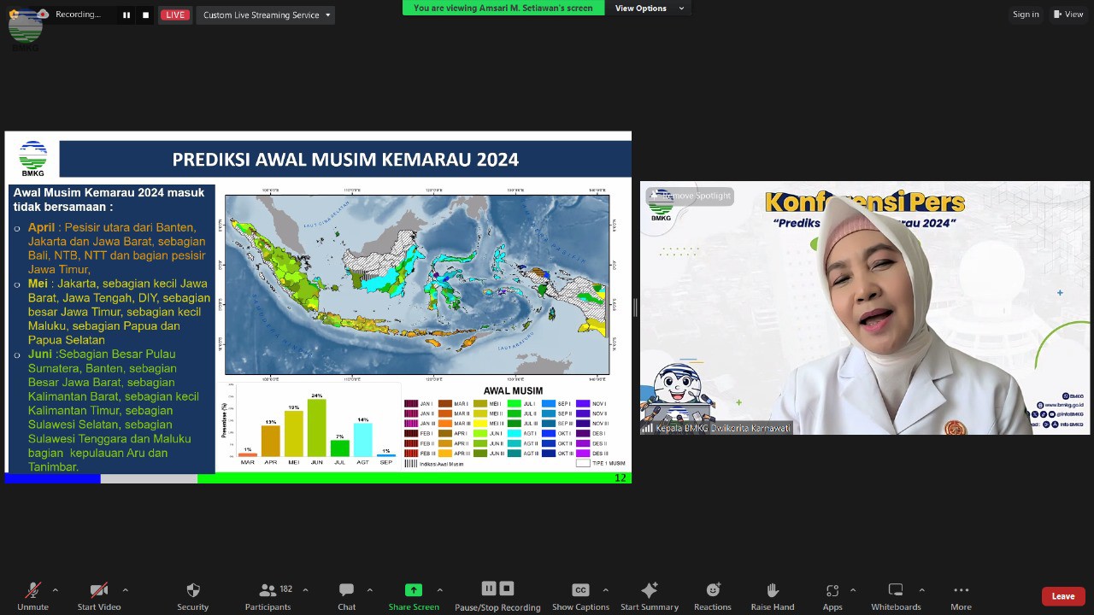
Task: Expand the View Options dropdown
Action: tap(649, 8)
